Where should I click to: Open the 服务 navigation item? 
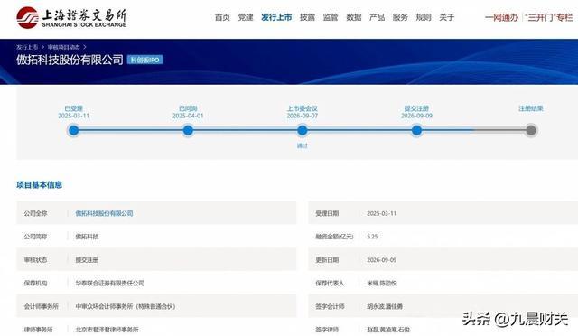pos(400,17)
